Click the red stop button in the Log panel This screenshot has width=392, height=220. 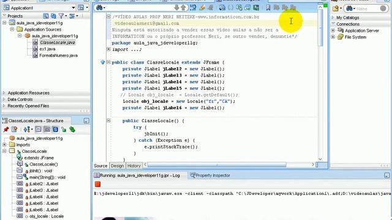coord(98,184)
